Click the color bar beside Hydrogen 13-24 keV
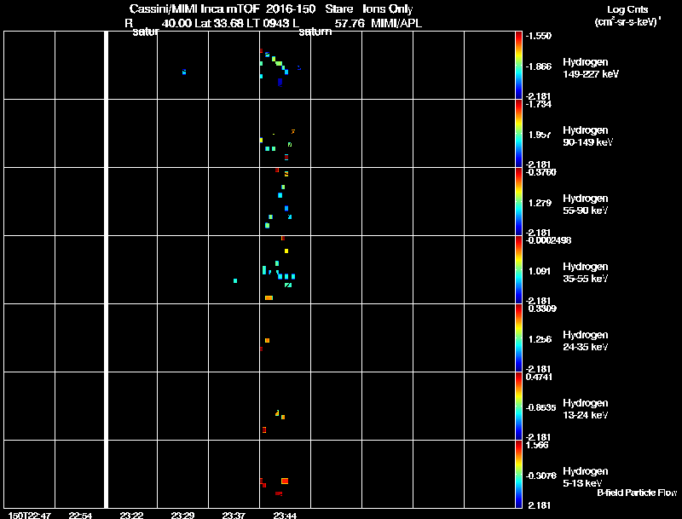The image size is (682, 519). 518,407
